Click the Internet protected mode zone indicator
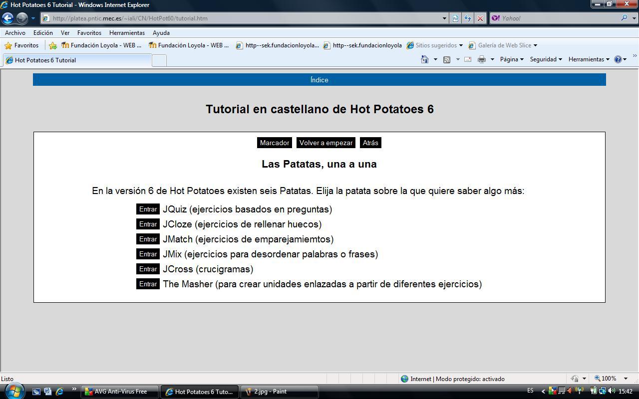Image resolution: width=639 pixels, height=399 pixels. 453,379
